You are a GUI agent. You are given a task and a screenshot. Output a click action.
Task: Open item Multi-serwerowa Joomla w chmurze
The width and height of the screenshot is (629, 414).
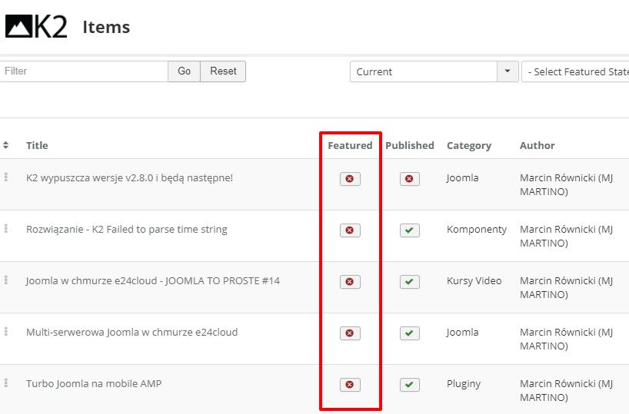(x=131, y=333)
